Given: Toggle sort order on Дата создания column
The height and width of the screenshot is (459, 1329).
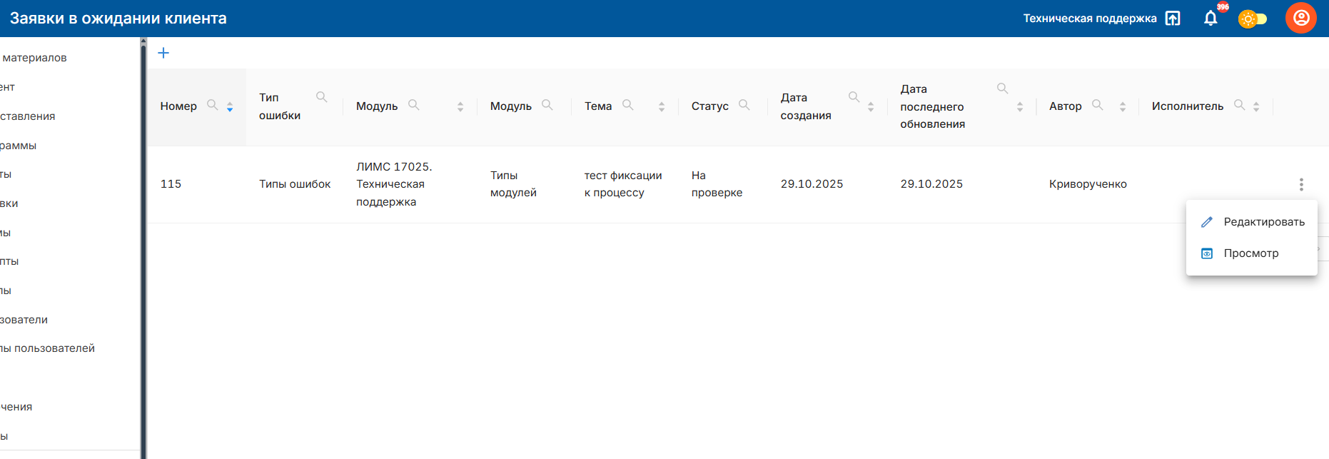Looking at the screenshot, I should pos(871,106).
